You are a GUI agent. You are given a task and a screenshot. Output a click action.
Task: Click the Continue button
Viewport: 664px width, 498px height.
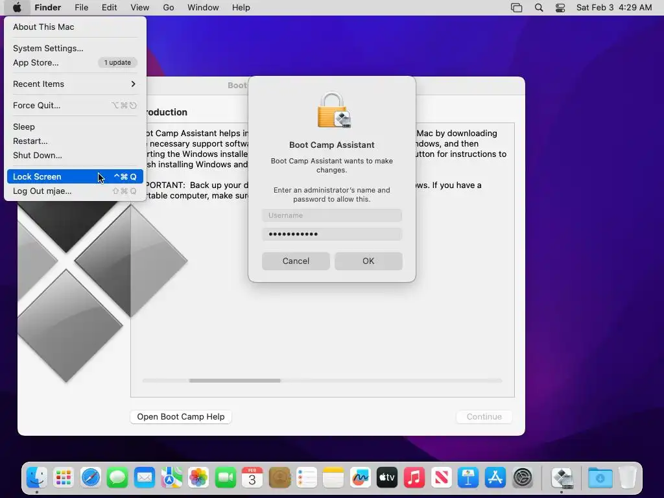(x=484, y=417)
